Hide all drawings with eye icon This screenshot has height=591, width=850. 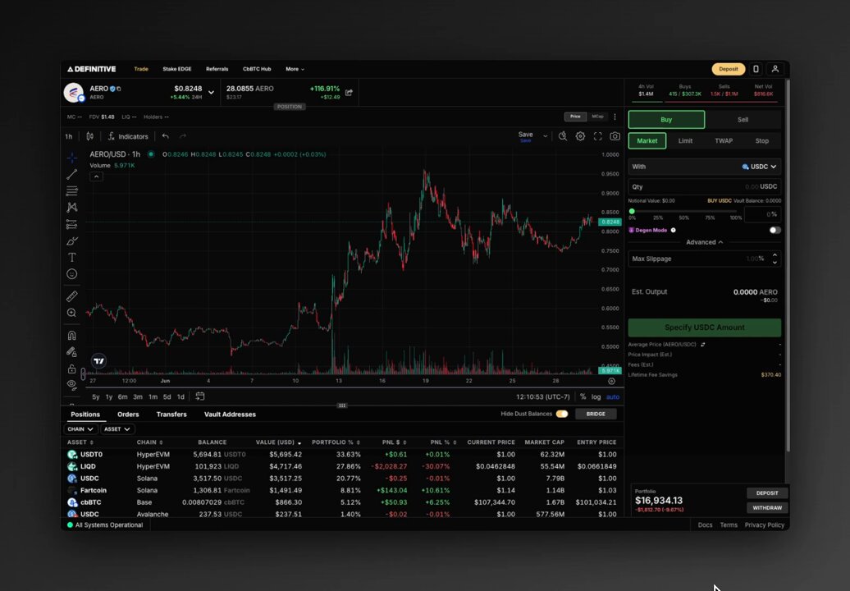(x=71, y=384)
